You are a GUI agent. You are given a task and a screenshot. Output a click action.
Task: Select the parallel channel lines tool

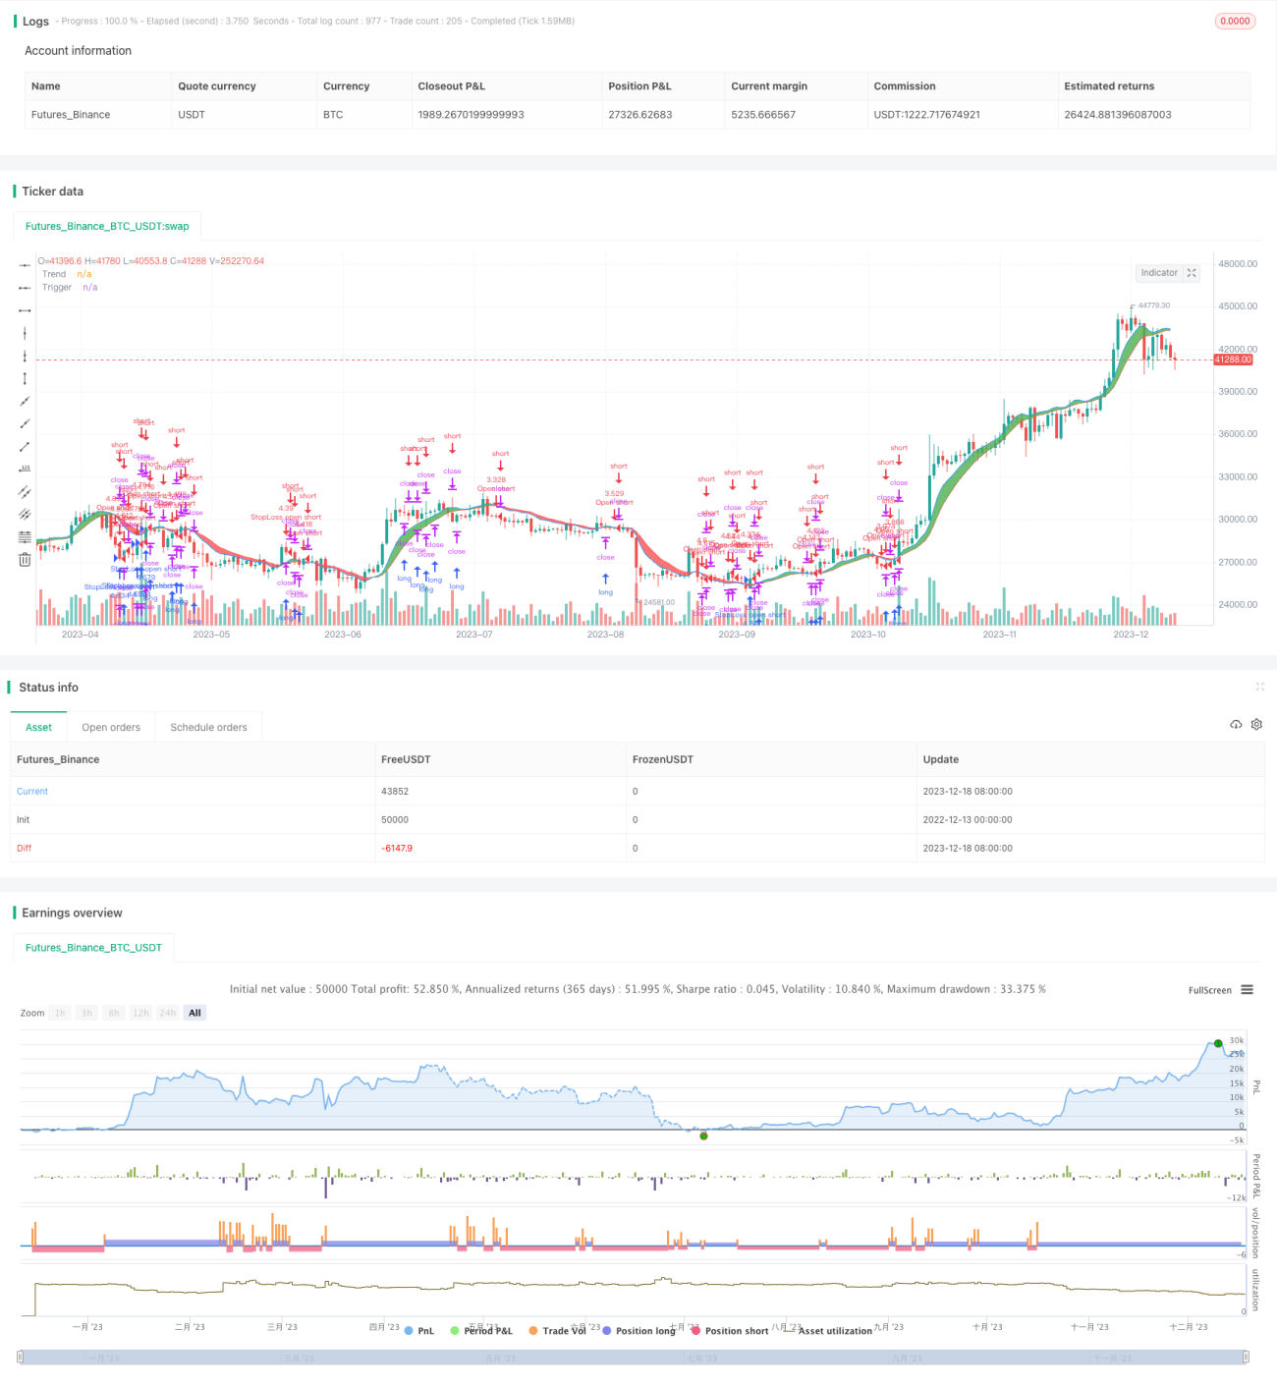coord(25,491)
